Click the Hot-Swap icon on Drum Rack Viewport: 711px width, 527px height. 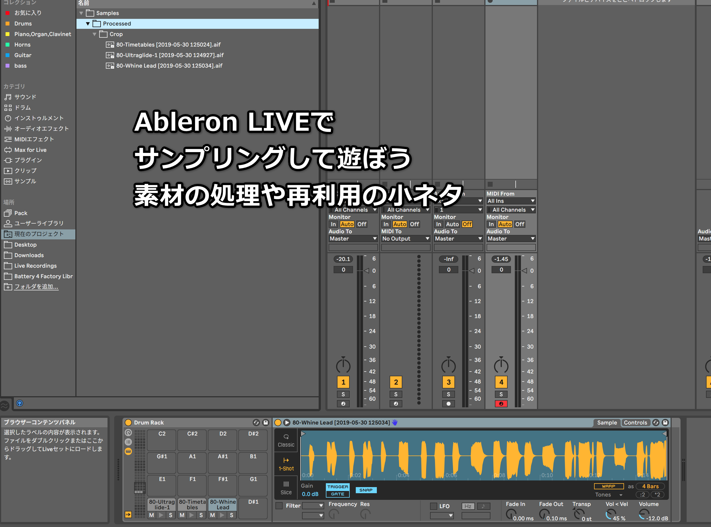coord(256,422)
